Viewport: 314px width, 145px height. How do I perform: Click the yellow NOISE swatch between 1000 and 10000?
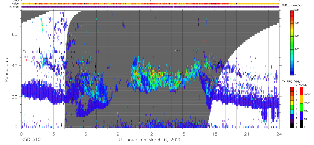click(301, 99)
